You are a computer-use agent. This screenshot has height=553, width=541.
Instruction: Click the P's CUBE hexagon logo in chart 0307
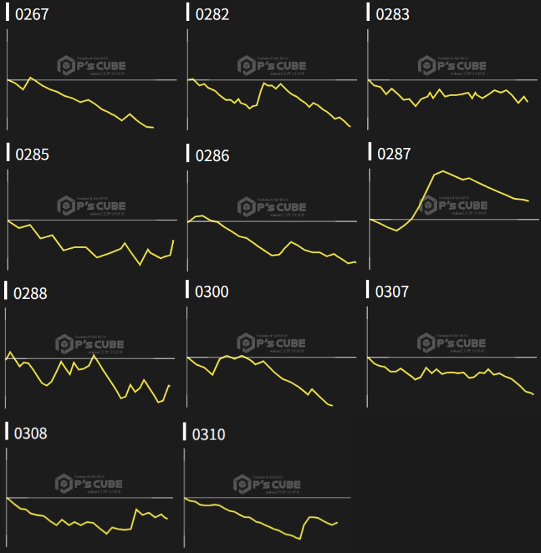click(426, 343)
